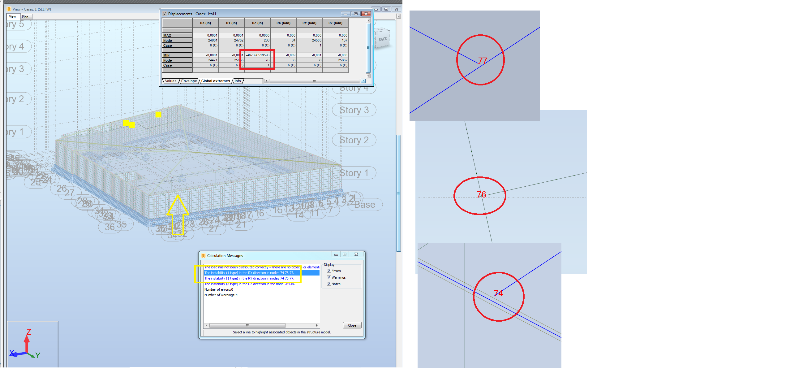Select the Global extremes tab
The image size is (790, 382).
pyautogui.click(x=216, y=81)
